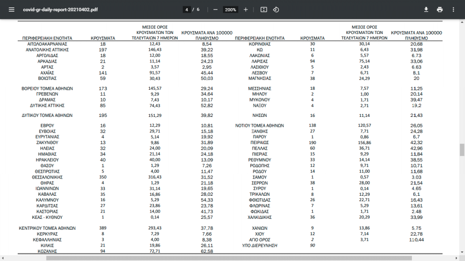Click the value 389 cases
This screenshot has width=465, height=261.
click(x=103, y=228)
